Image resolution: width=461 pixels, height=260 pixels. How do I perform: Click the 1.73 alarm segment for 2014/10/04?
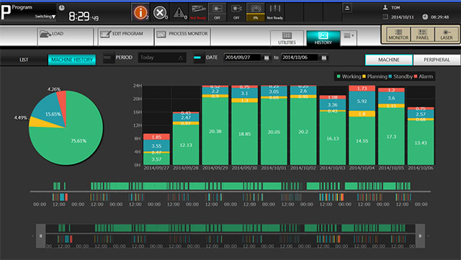pos(362,89)
